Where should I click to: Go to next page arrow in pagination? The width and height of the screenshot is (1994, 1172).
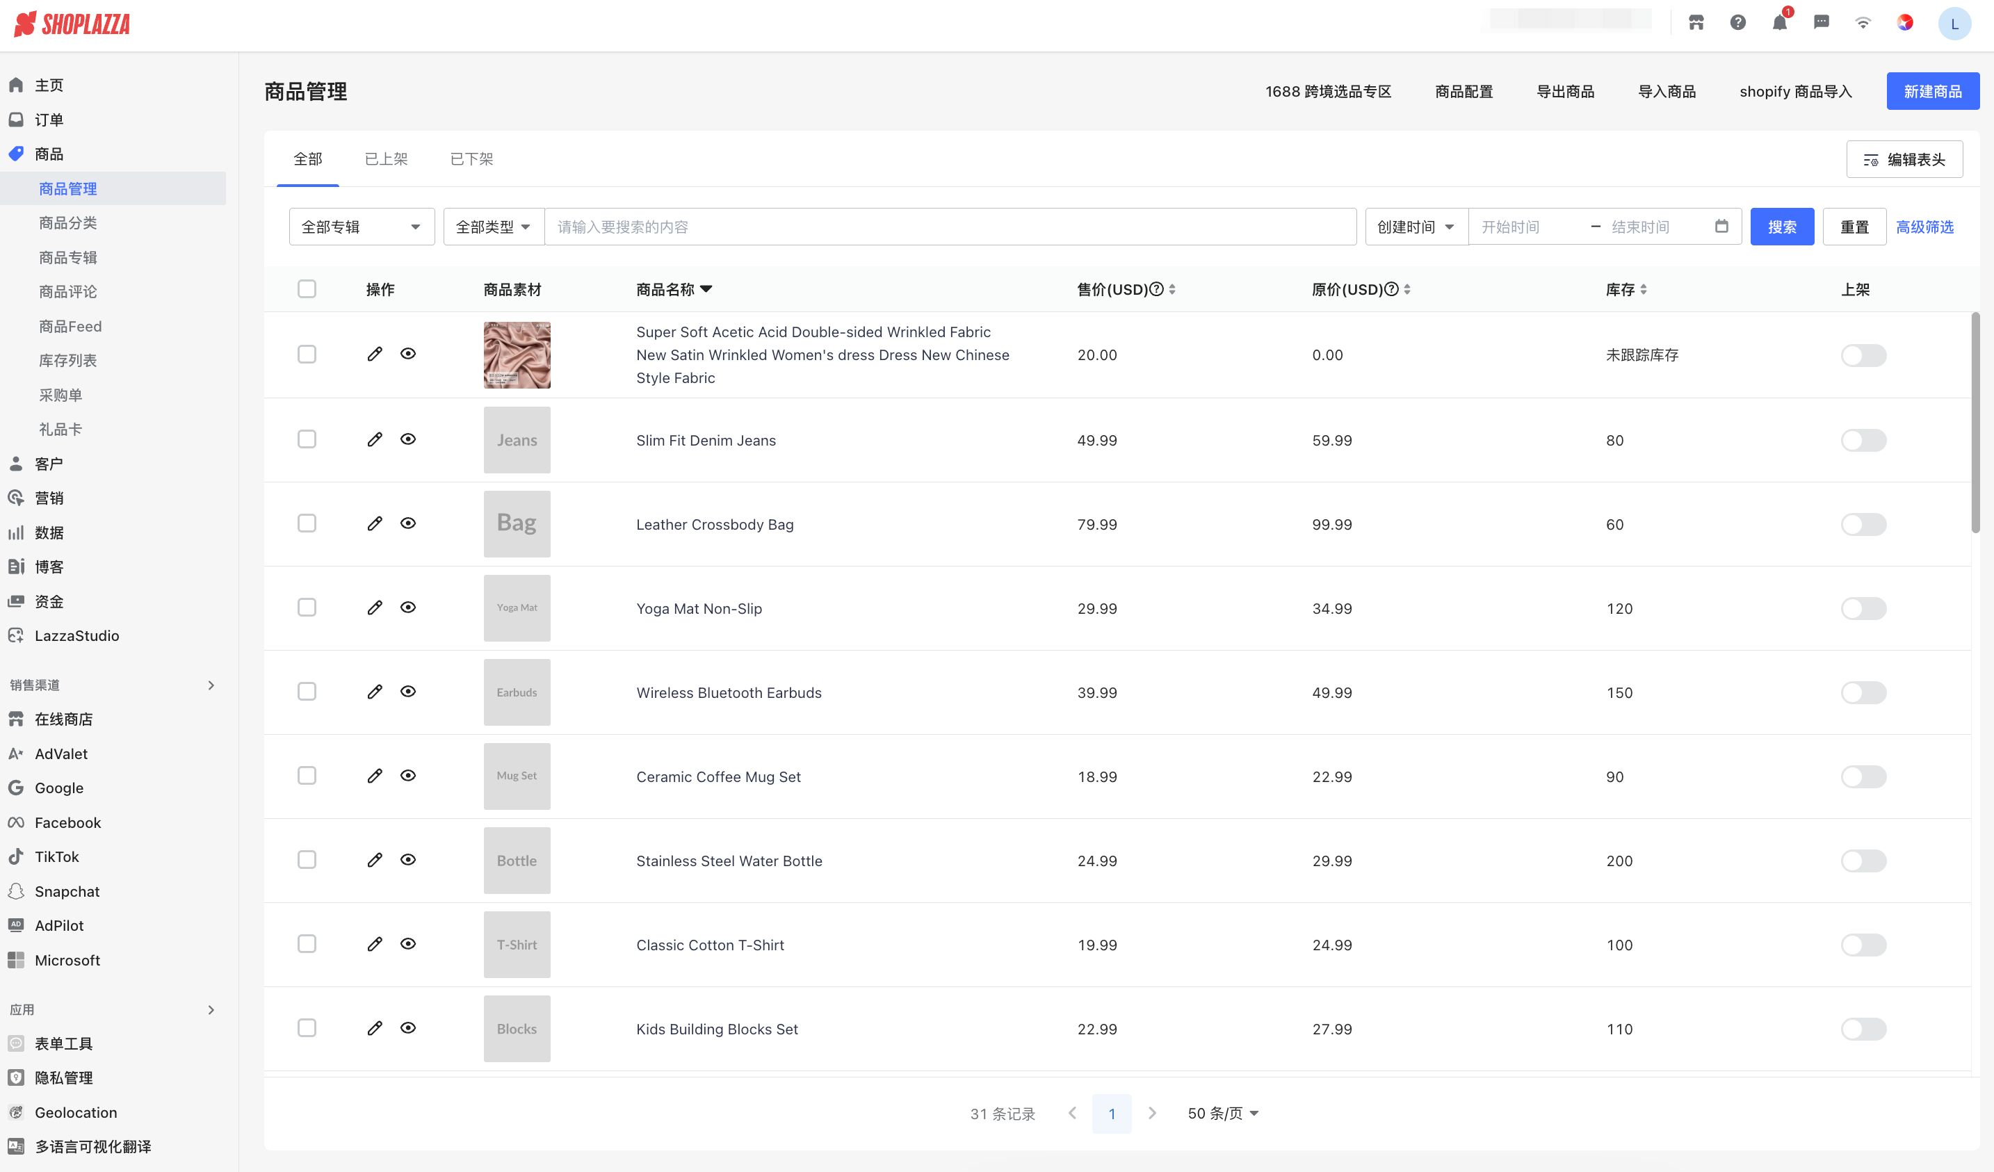pyautogui.click(x=1152, y=1114)
